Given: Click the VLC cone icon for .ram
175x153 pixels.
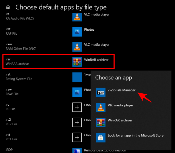Looking at the screenshot, I should [x=77, y=47].
